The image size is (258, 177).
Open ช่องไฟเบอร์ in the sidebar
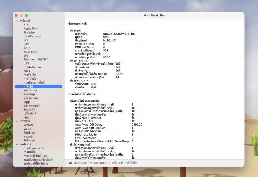click(x=30, y=90)
